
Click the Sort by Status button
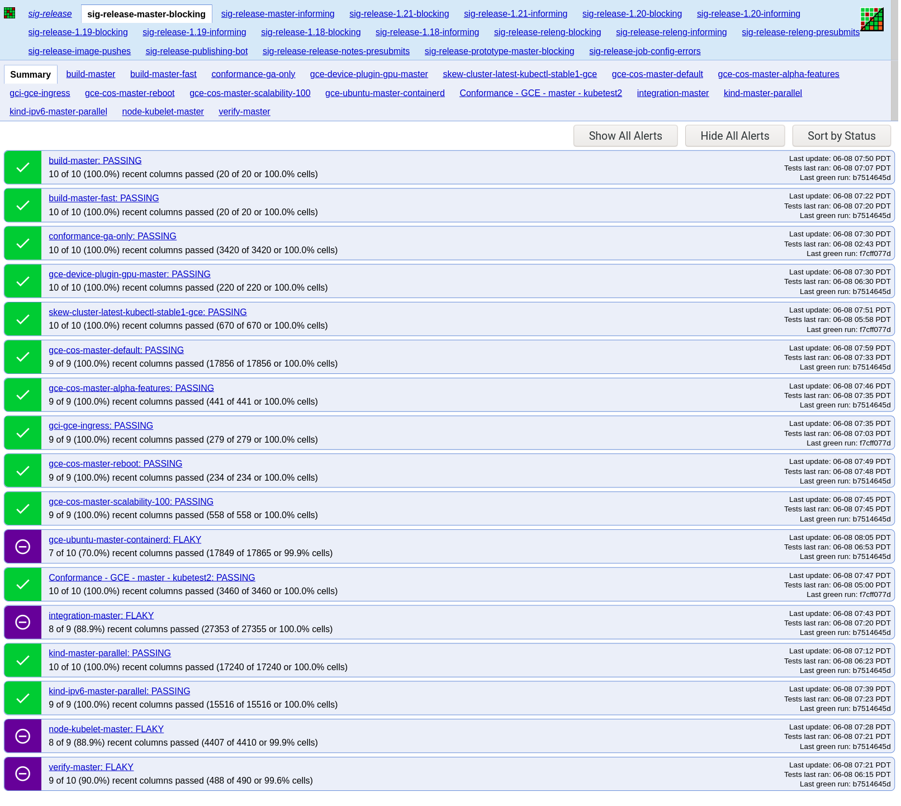842,136
